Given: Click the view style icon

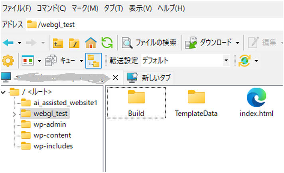Looking at the screenshot, I should point(28,61).
